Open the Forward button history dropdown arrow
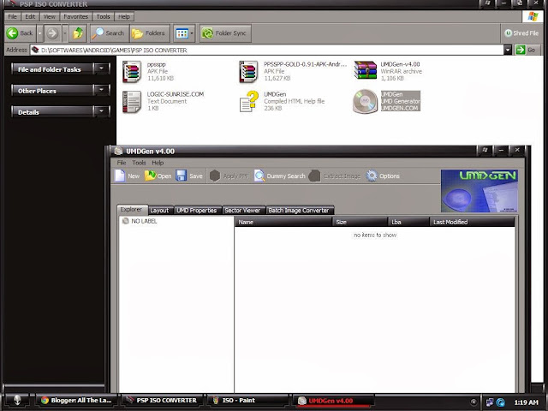 [65, 33]
